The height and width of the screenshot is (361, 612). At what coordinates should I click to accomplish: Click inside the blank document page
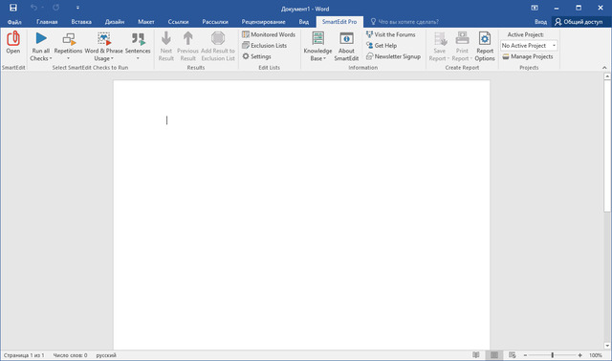pos(301,215)
